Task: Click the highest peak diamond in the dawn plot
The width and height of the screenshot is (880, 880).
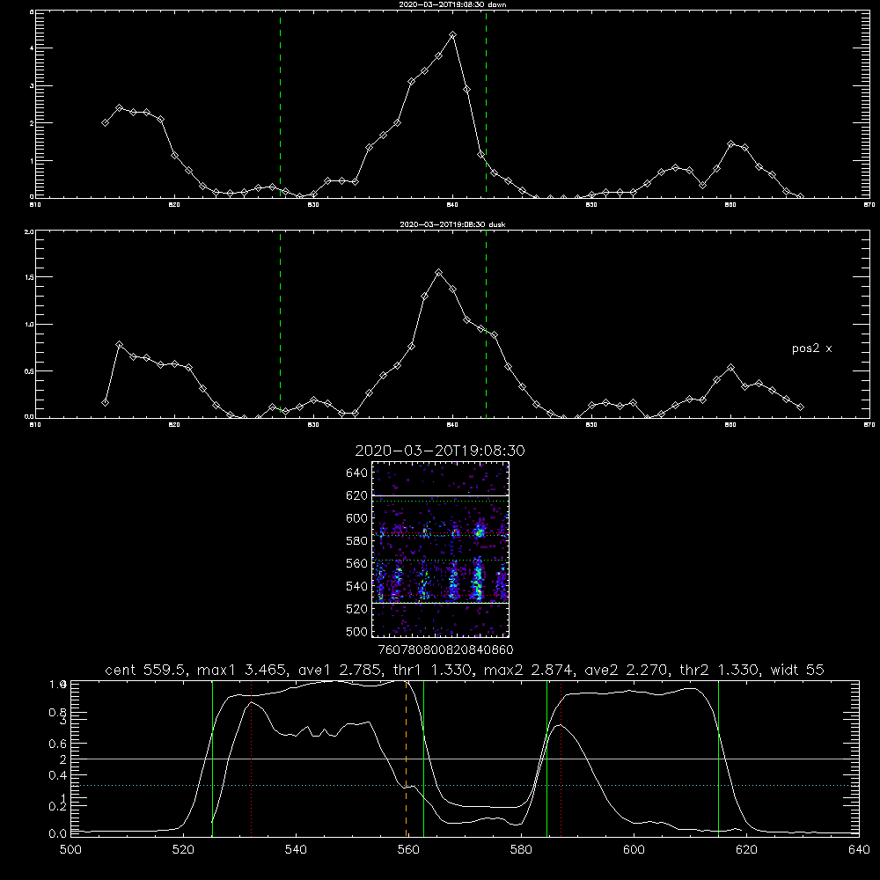Action: coord(453,35)
